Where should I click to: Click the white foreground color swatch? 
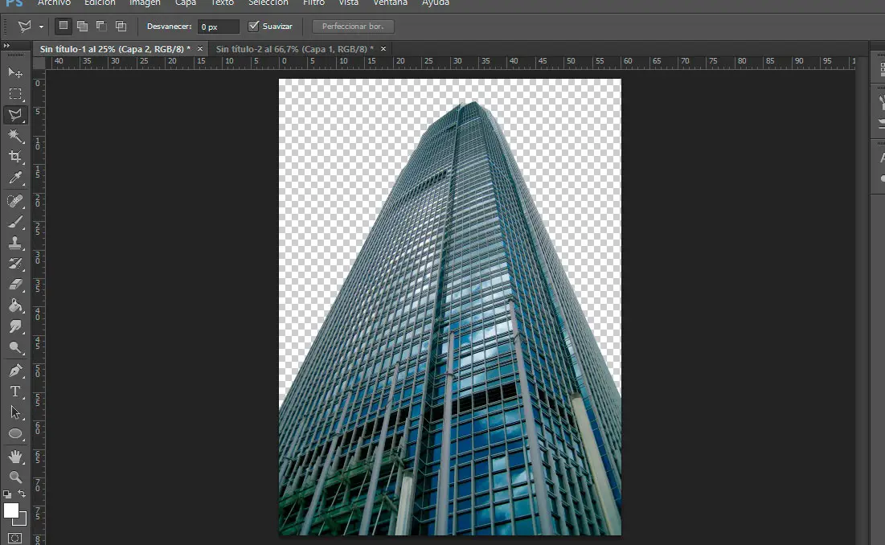(x=10, y=510)
